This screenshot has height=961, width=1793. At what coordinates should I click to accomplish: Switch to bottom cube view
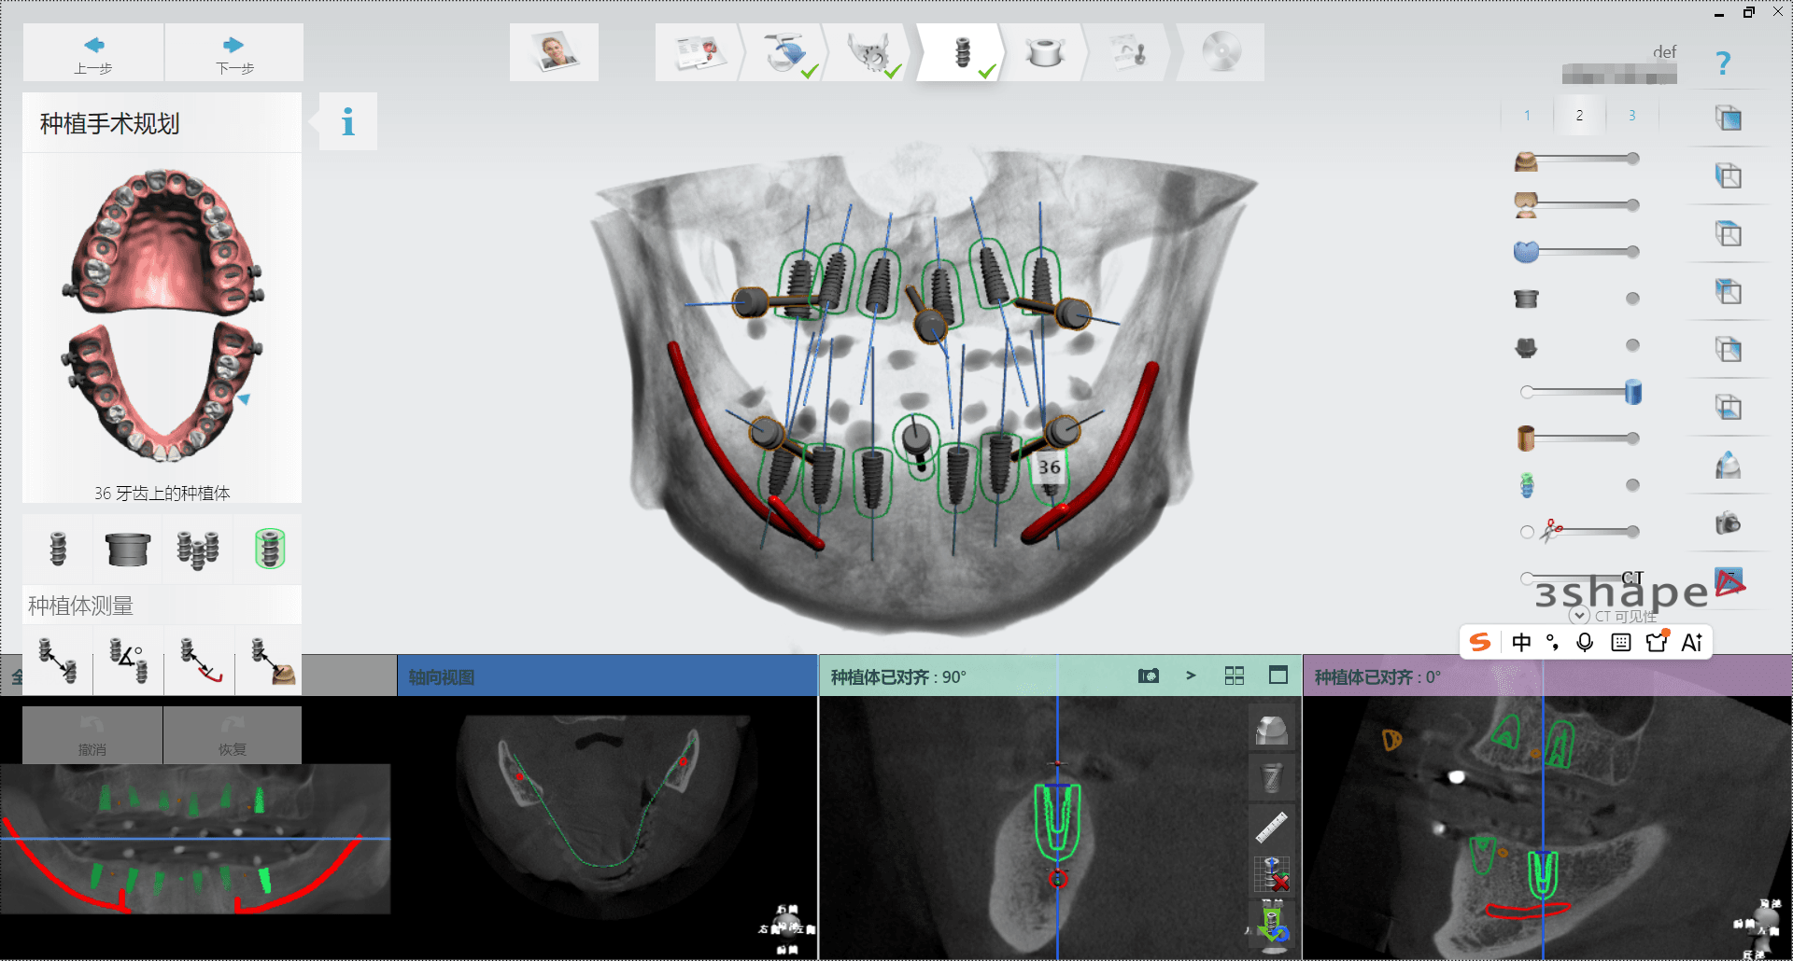1729,408
